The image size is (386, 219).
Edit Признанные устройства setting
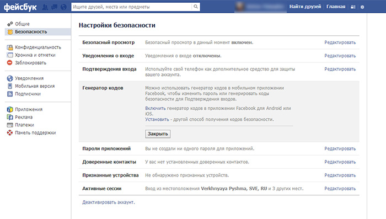click(x=340, y=175)
